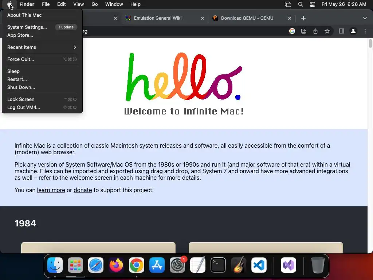Click the date and time in menu bar

[344, 4]
